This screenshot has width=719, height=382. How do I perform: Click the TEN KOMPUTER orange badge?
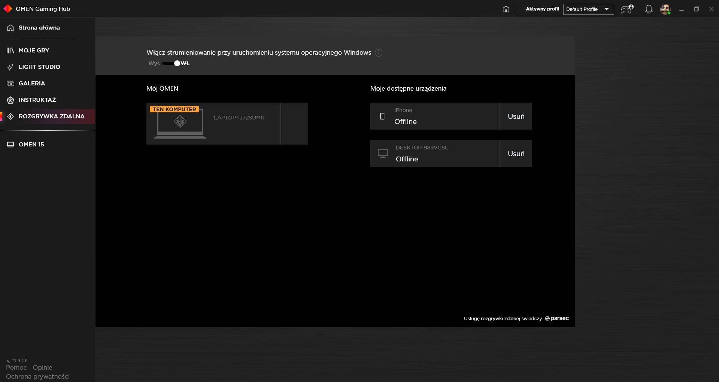175,109
